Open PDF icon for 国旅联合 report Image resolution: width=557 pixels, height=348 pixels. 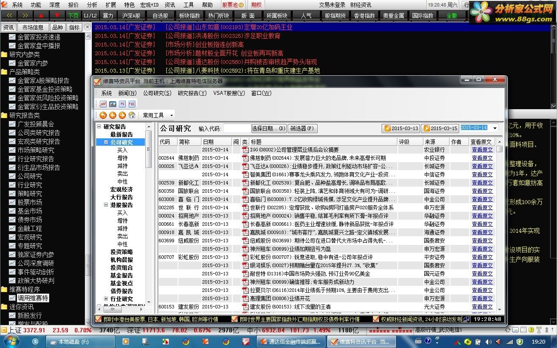tap(245, 191)
